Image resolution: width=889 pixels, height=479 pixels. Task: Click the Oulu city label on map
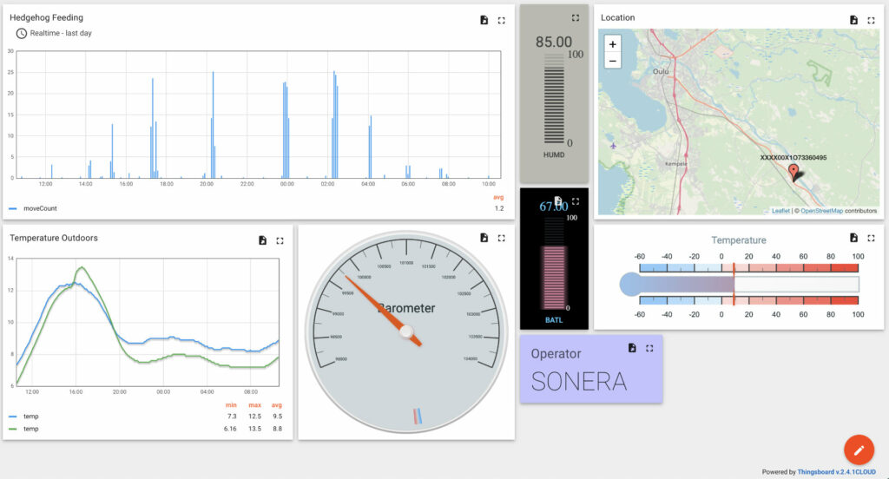coord(661,71)
